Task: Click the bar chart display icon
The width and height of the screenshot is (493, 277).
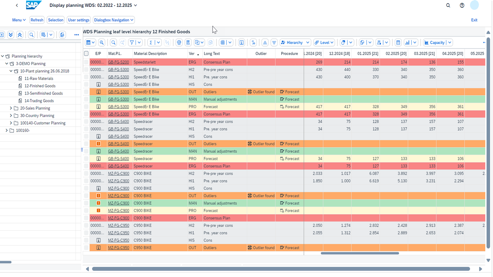Action: (x=408, y=42)
